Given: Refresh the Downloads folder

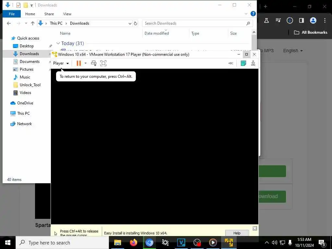Looking at the screenshot, I should 136,23.
